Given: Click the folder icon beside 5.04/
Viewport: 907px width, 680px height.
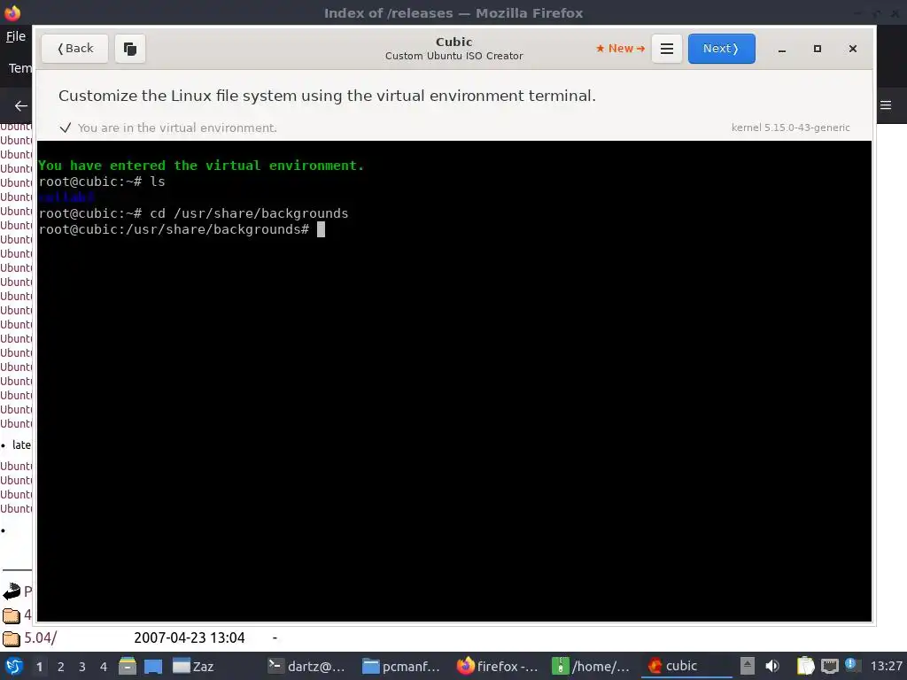Looking at the screenshot, I should click(x=11, y=638).
